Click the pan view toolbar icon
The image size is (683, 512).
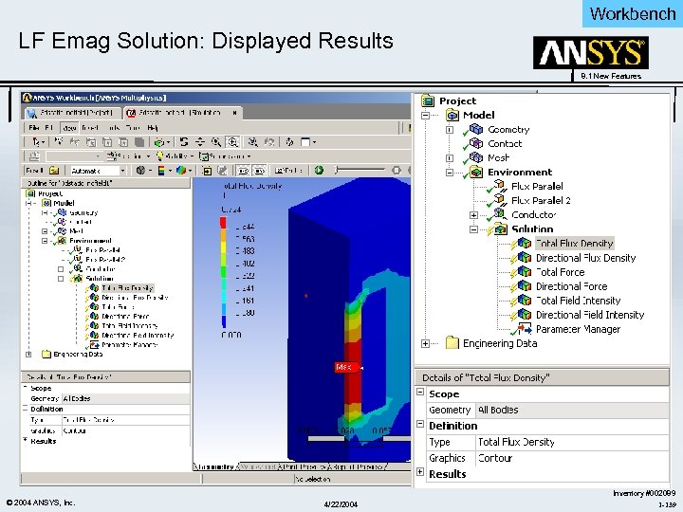200,142
